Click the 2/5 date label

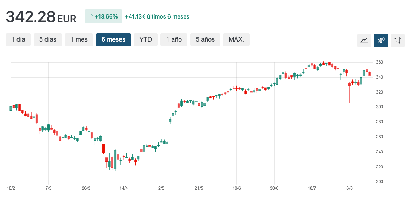click(x=161, y=188)
